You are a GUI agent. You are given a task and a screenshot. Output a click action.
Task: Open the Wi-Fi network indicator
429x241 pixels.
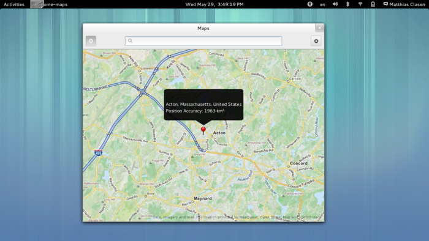pos(360,4)
